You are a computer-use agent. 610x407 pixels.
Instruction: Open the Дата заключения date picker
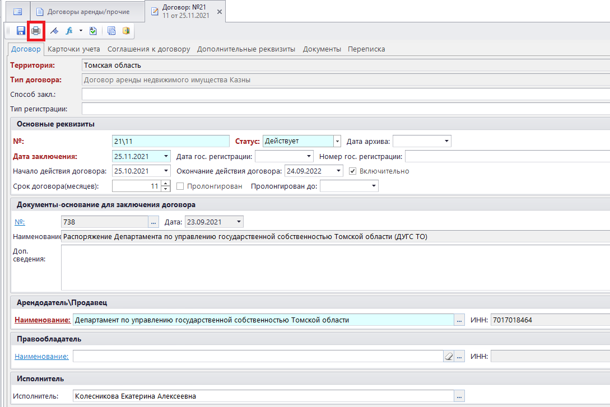(x=166, y=156)
